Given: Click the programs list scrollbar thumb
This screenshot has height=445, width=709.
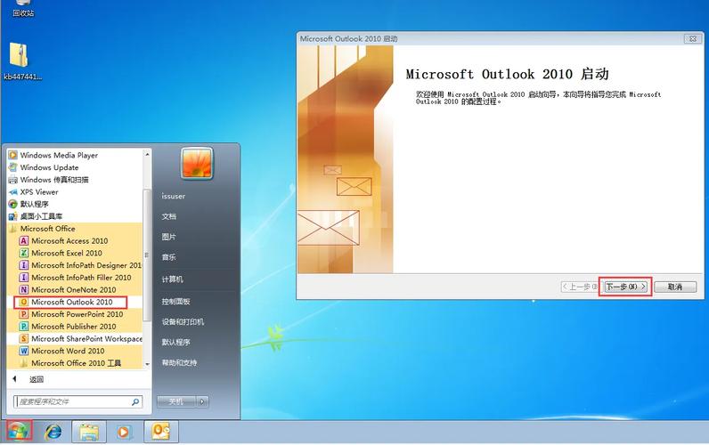Looking at the screenshot, I should point(146,255).
